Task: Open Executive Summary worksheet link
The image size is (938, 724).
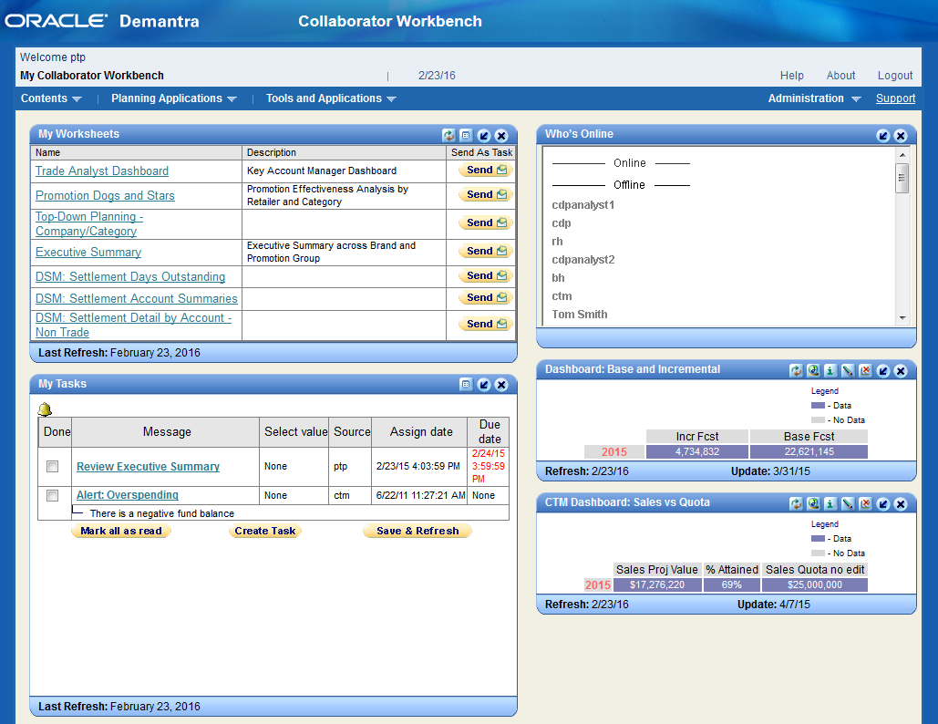Action: pyautogui.click(x=88, y=253)
